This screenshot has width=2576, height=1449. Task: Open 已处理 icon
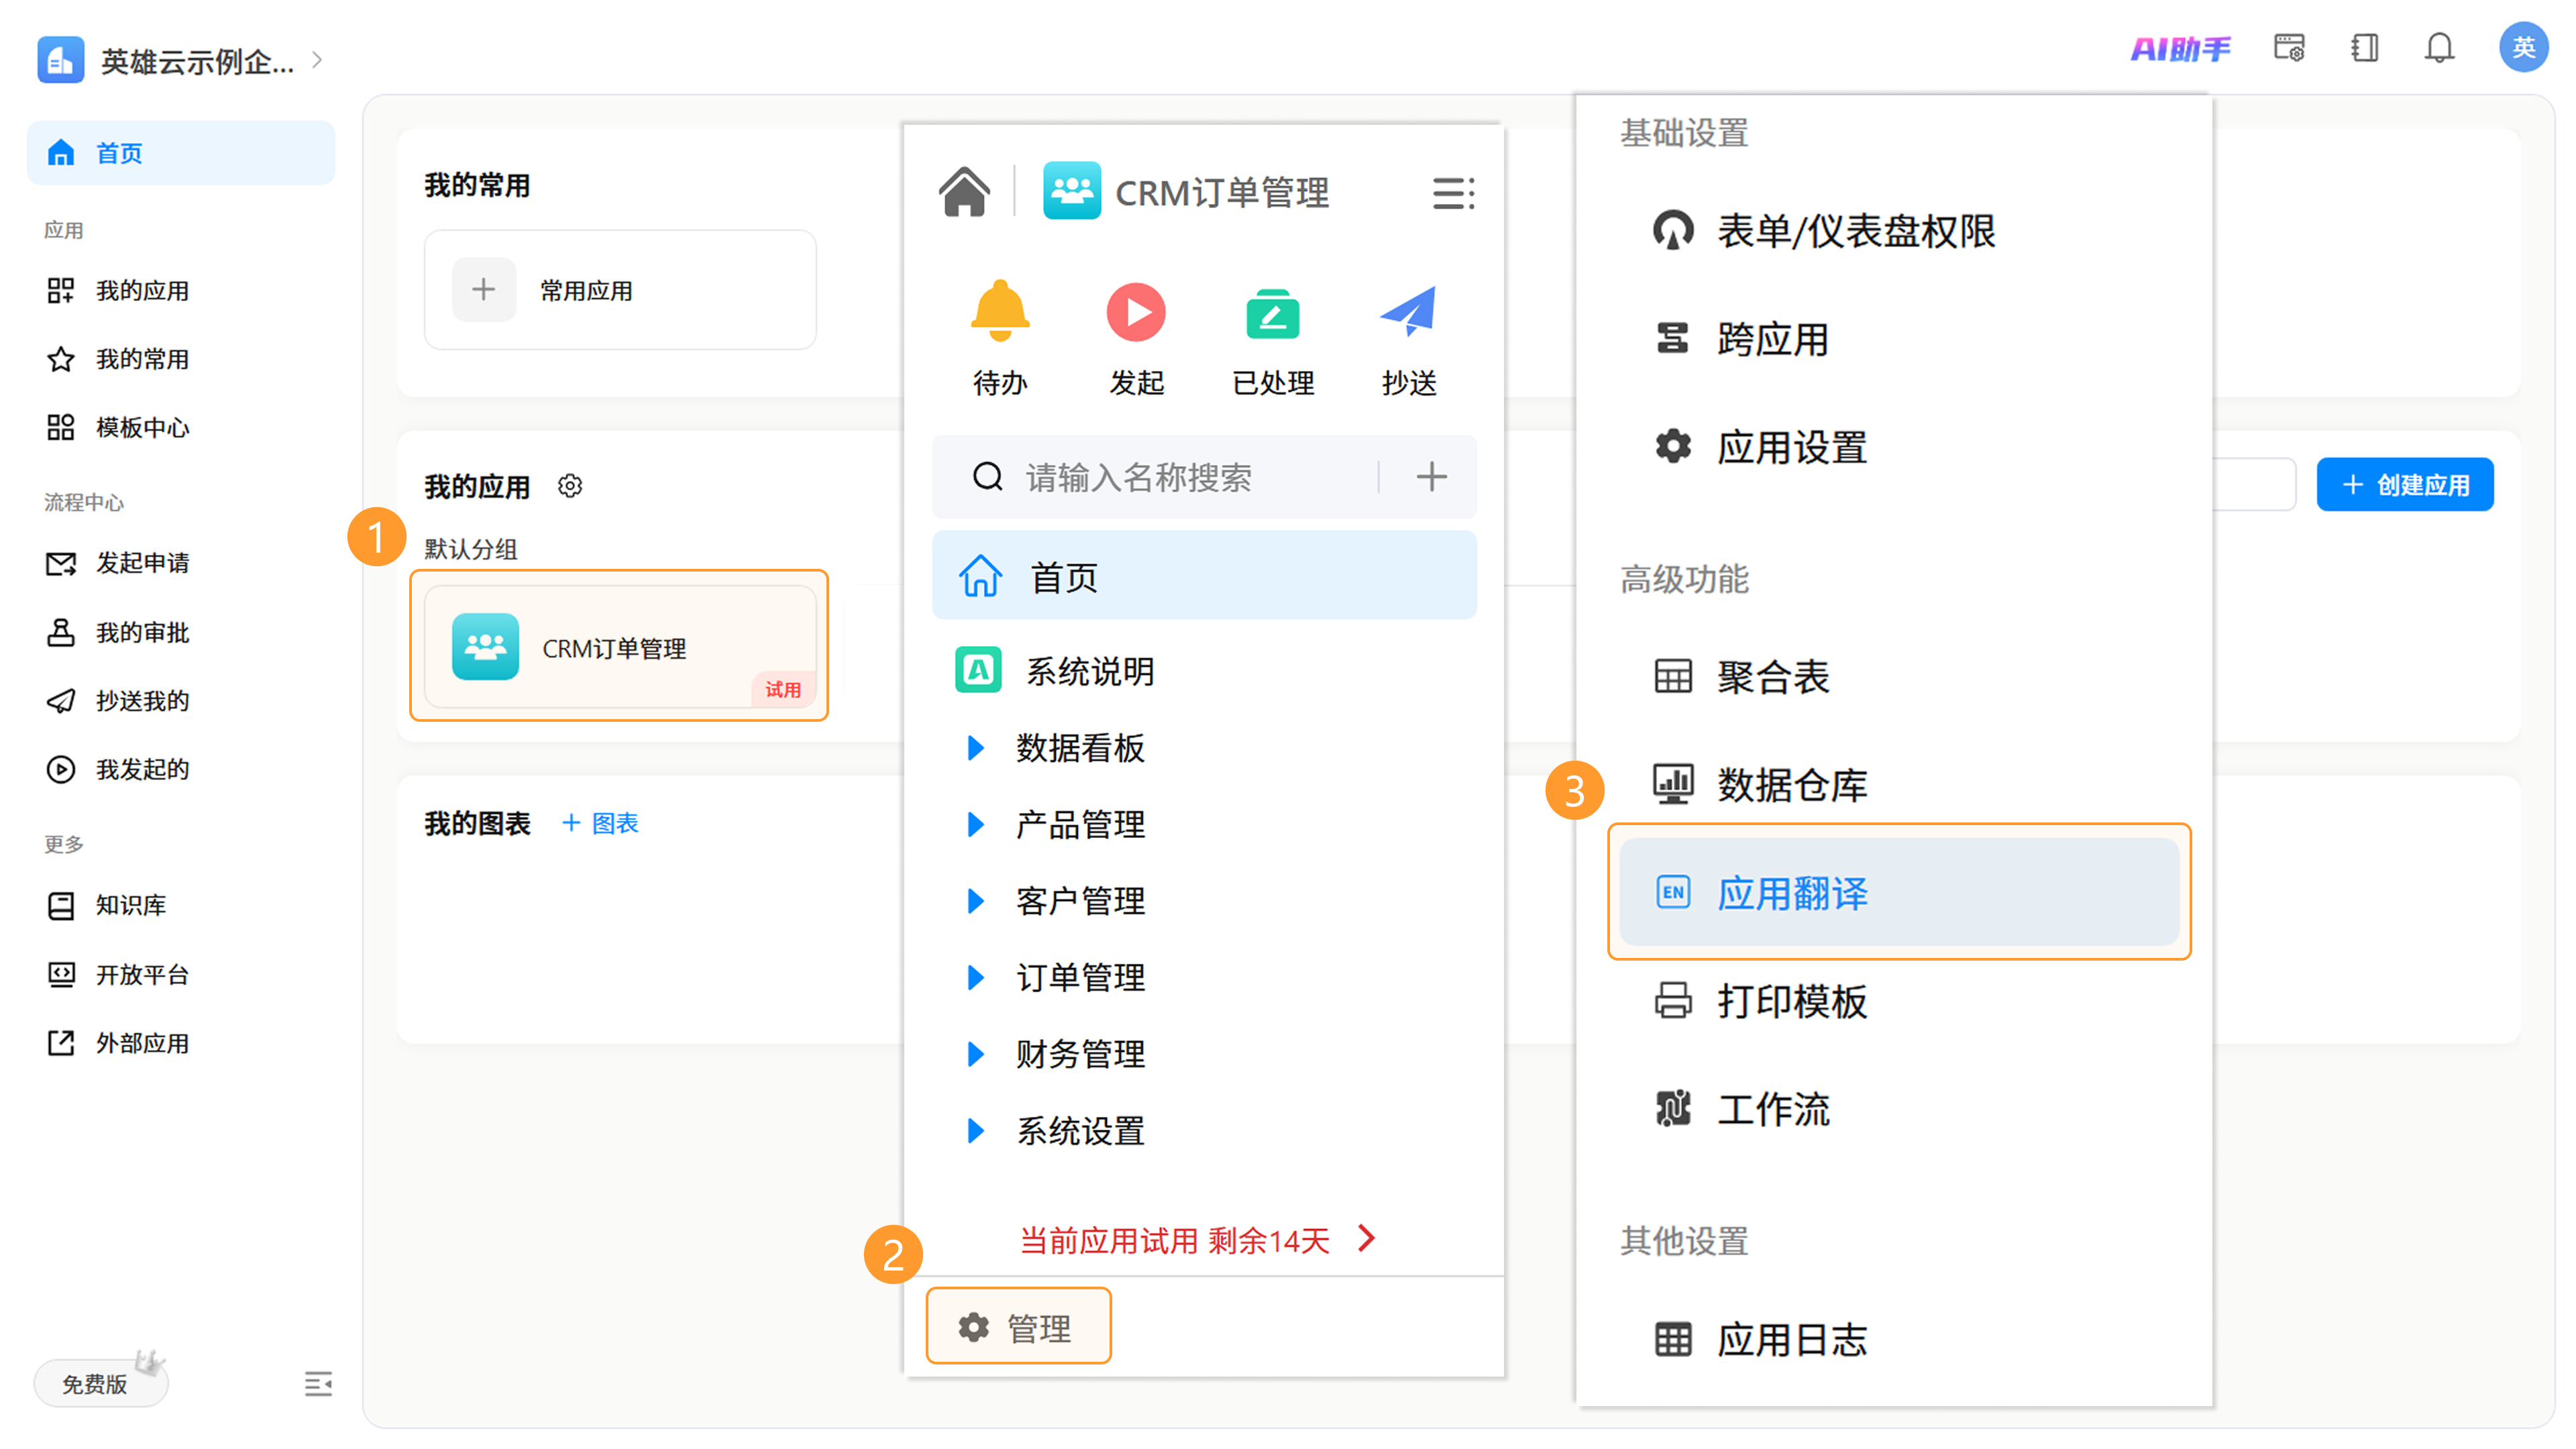(1272, 314)
